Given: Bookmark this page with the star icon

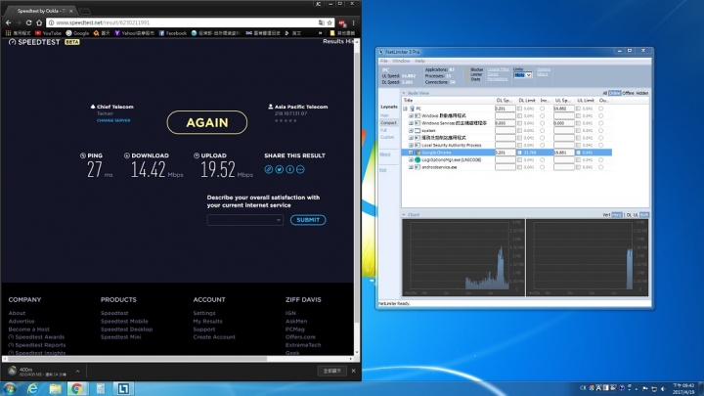Looking at the screenshot, I should click(x=330, y=22).
